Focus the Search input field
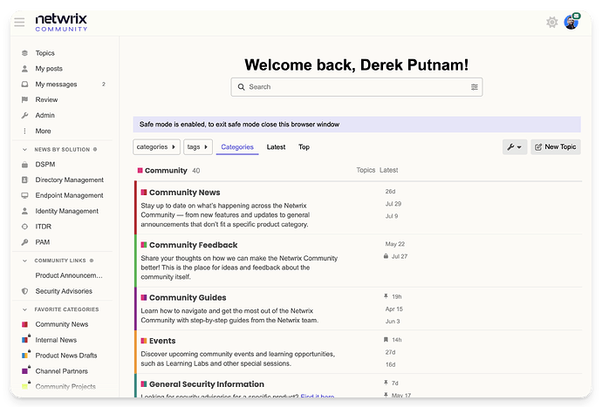 (x=357, y=87)
